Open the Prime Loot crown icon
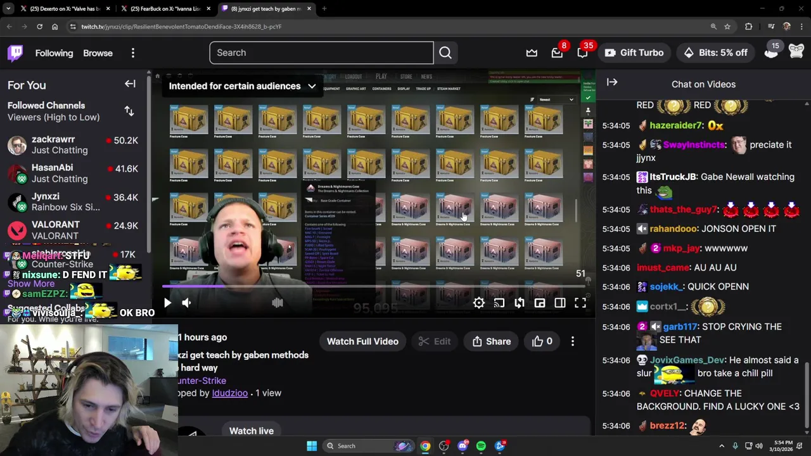 pyautogui.click(x=532, y=53)
